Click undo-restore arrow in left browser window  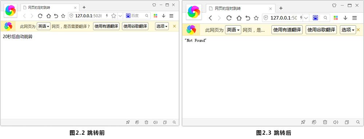pos(56,16)
